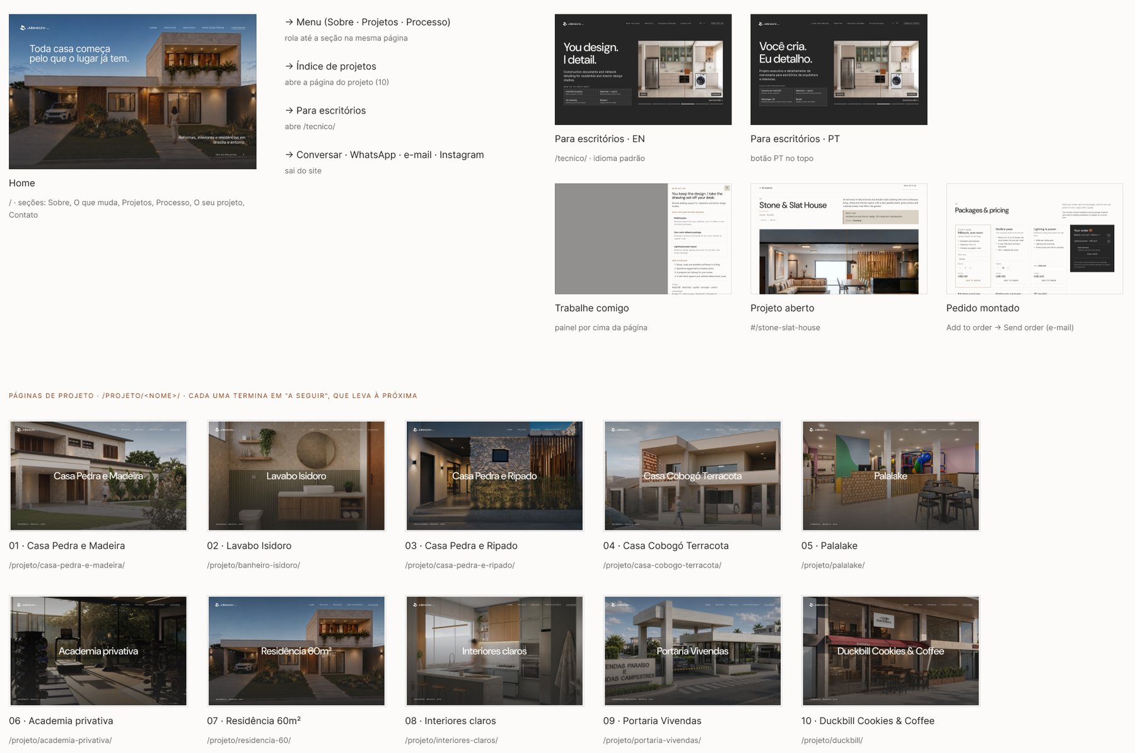1135x753 pixels.
Task: Click the path '/projeto/banheiro-isidoro/'
Action: pos(253,566)
